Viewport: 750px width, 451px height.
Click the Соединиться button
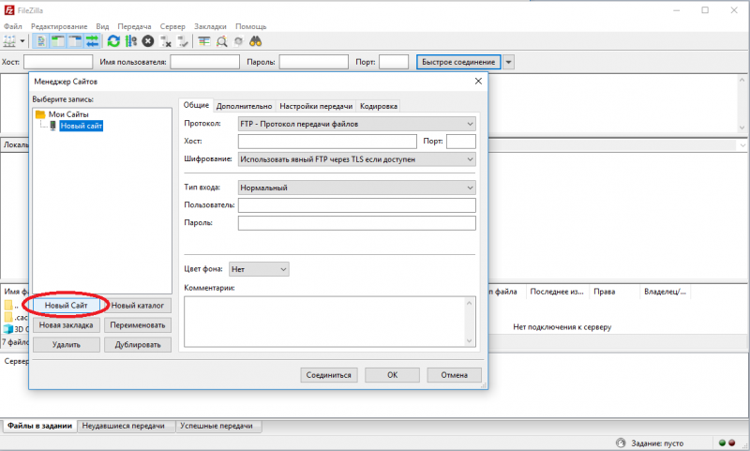pos(329,375)
